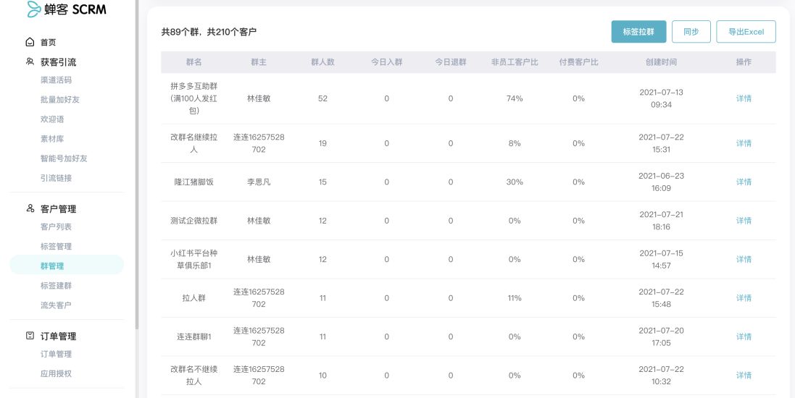Screen dimensions: 795x398
Task: Click the 同步 button
Action: [691, 31]
